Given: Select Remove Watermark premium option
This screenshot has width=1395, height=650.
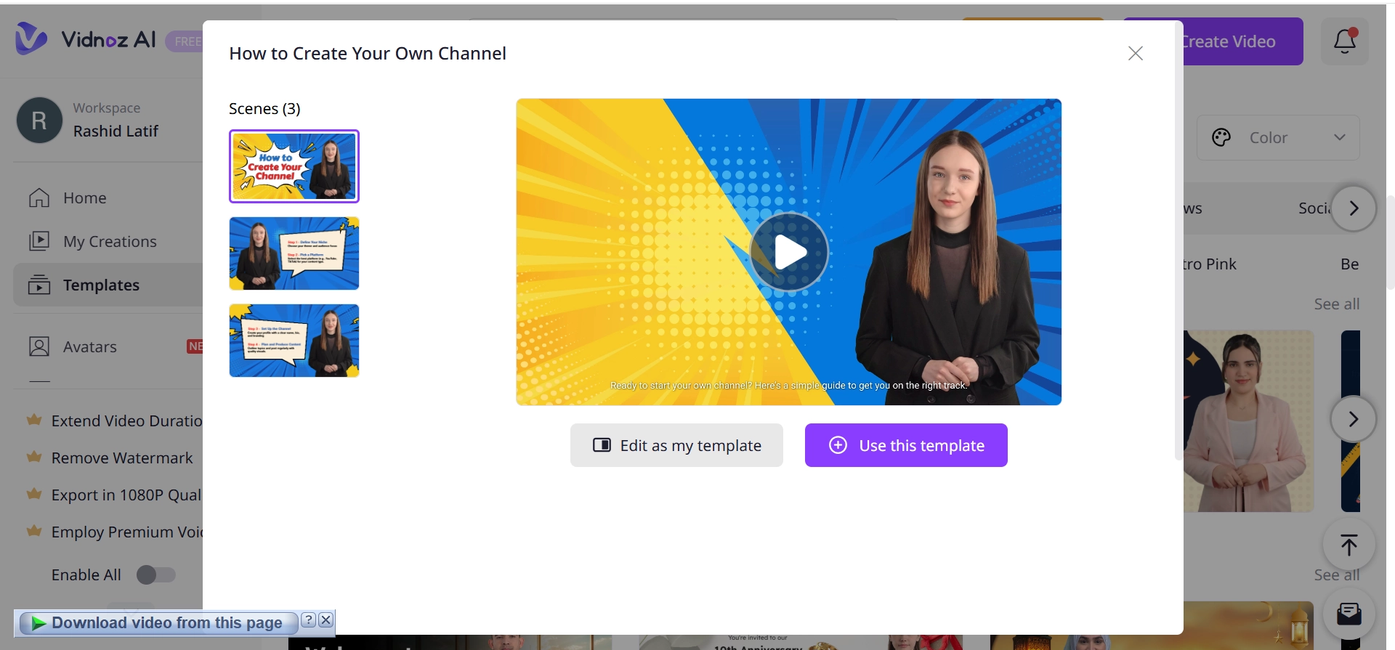Looking at the screenshot, I should point(121,458).
